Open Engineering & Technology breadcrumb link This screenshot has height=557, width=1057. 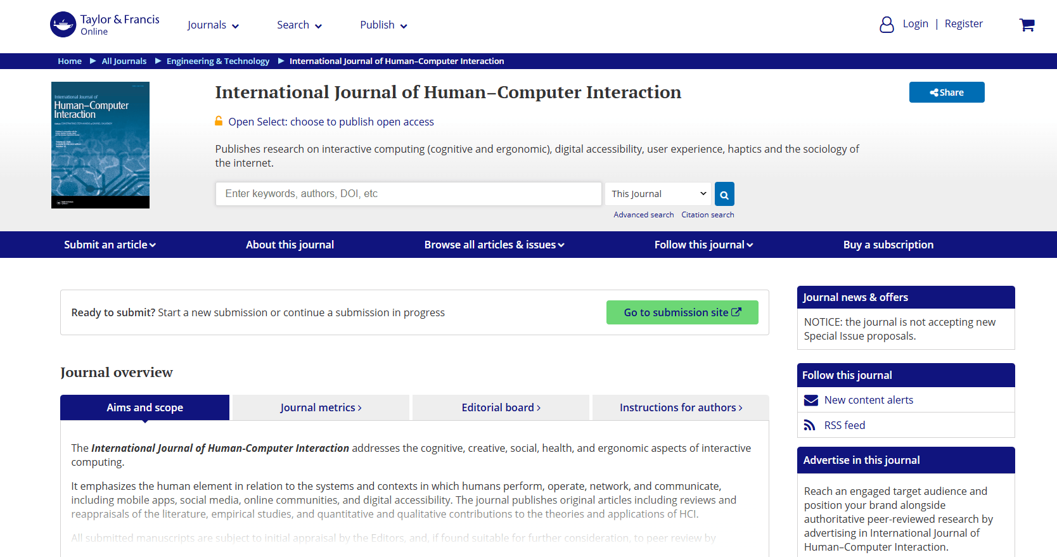pyautogui.click(x=218, y=61)
